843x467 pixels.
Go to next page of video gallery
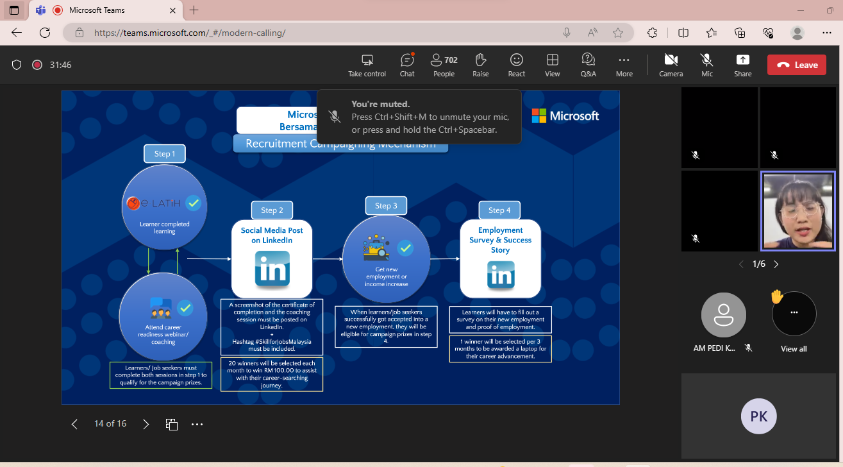[776, 264]
